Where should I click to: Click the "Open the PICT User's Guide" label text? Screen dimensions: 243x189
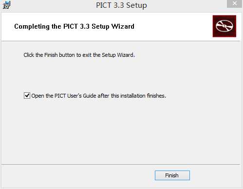point(99,96)
